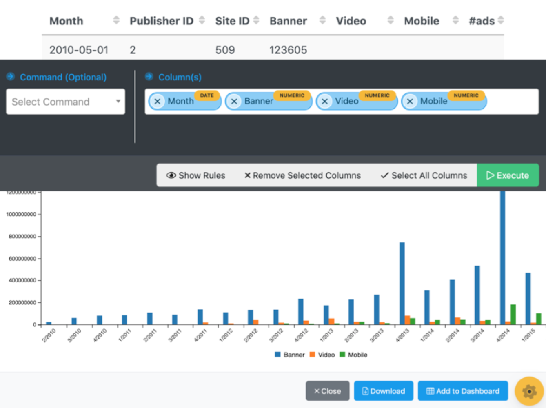Click the arrow icon beside Command (Optional)

11,76
